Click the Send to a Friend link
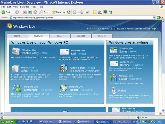This screenshot has width=165, height=124. click(x=142, y=29)
